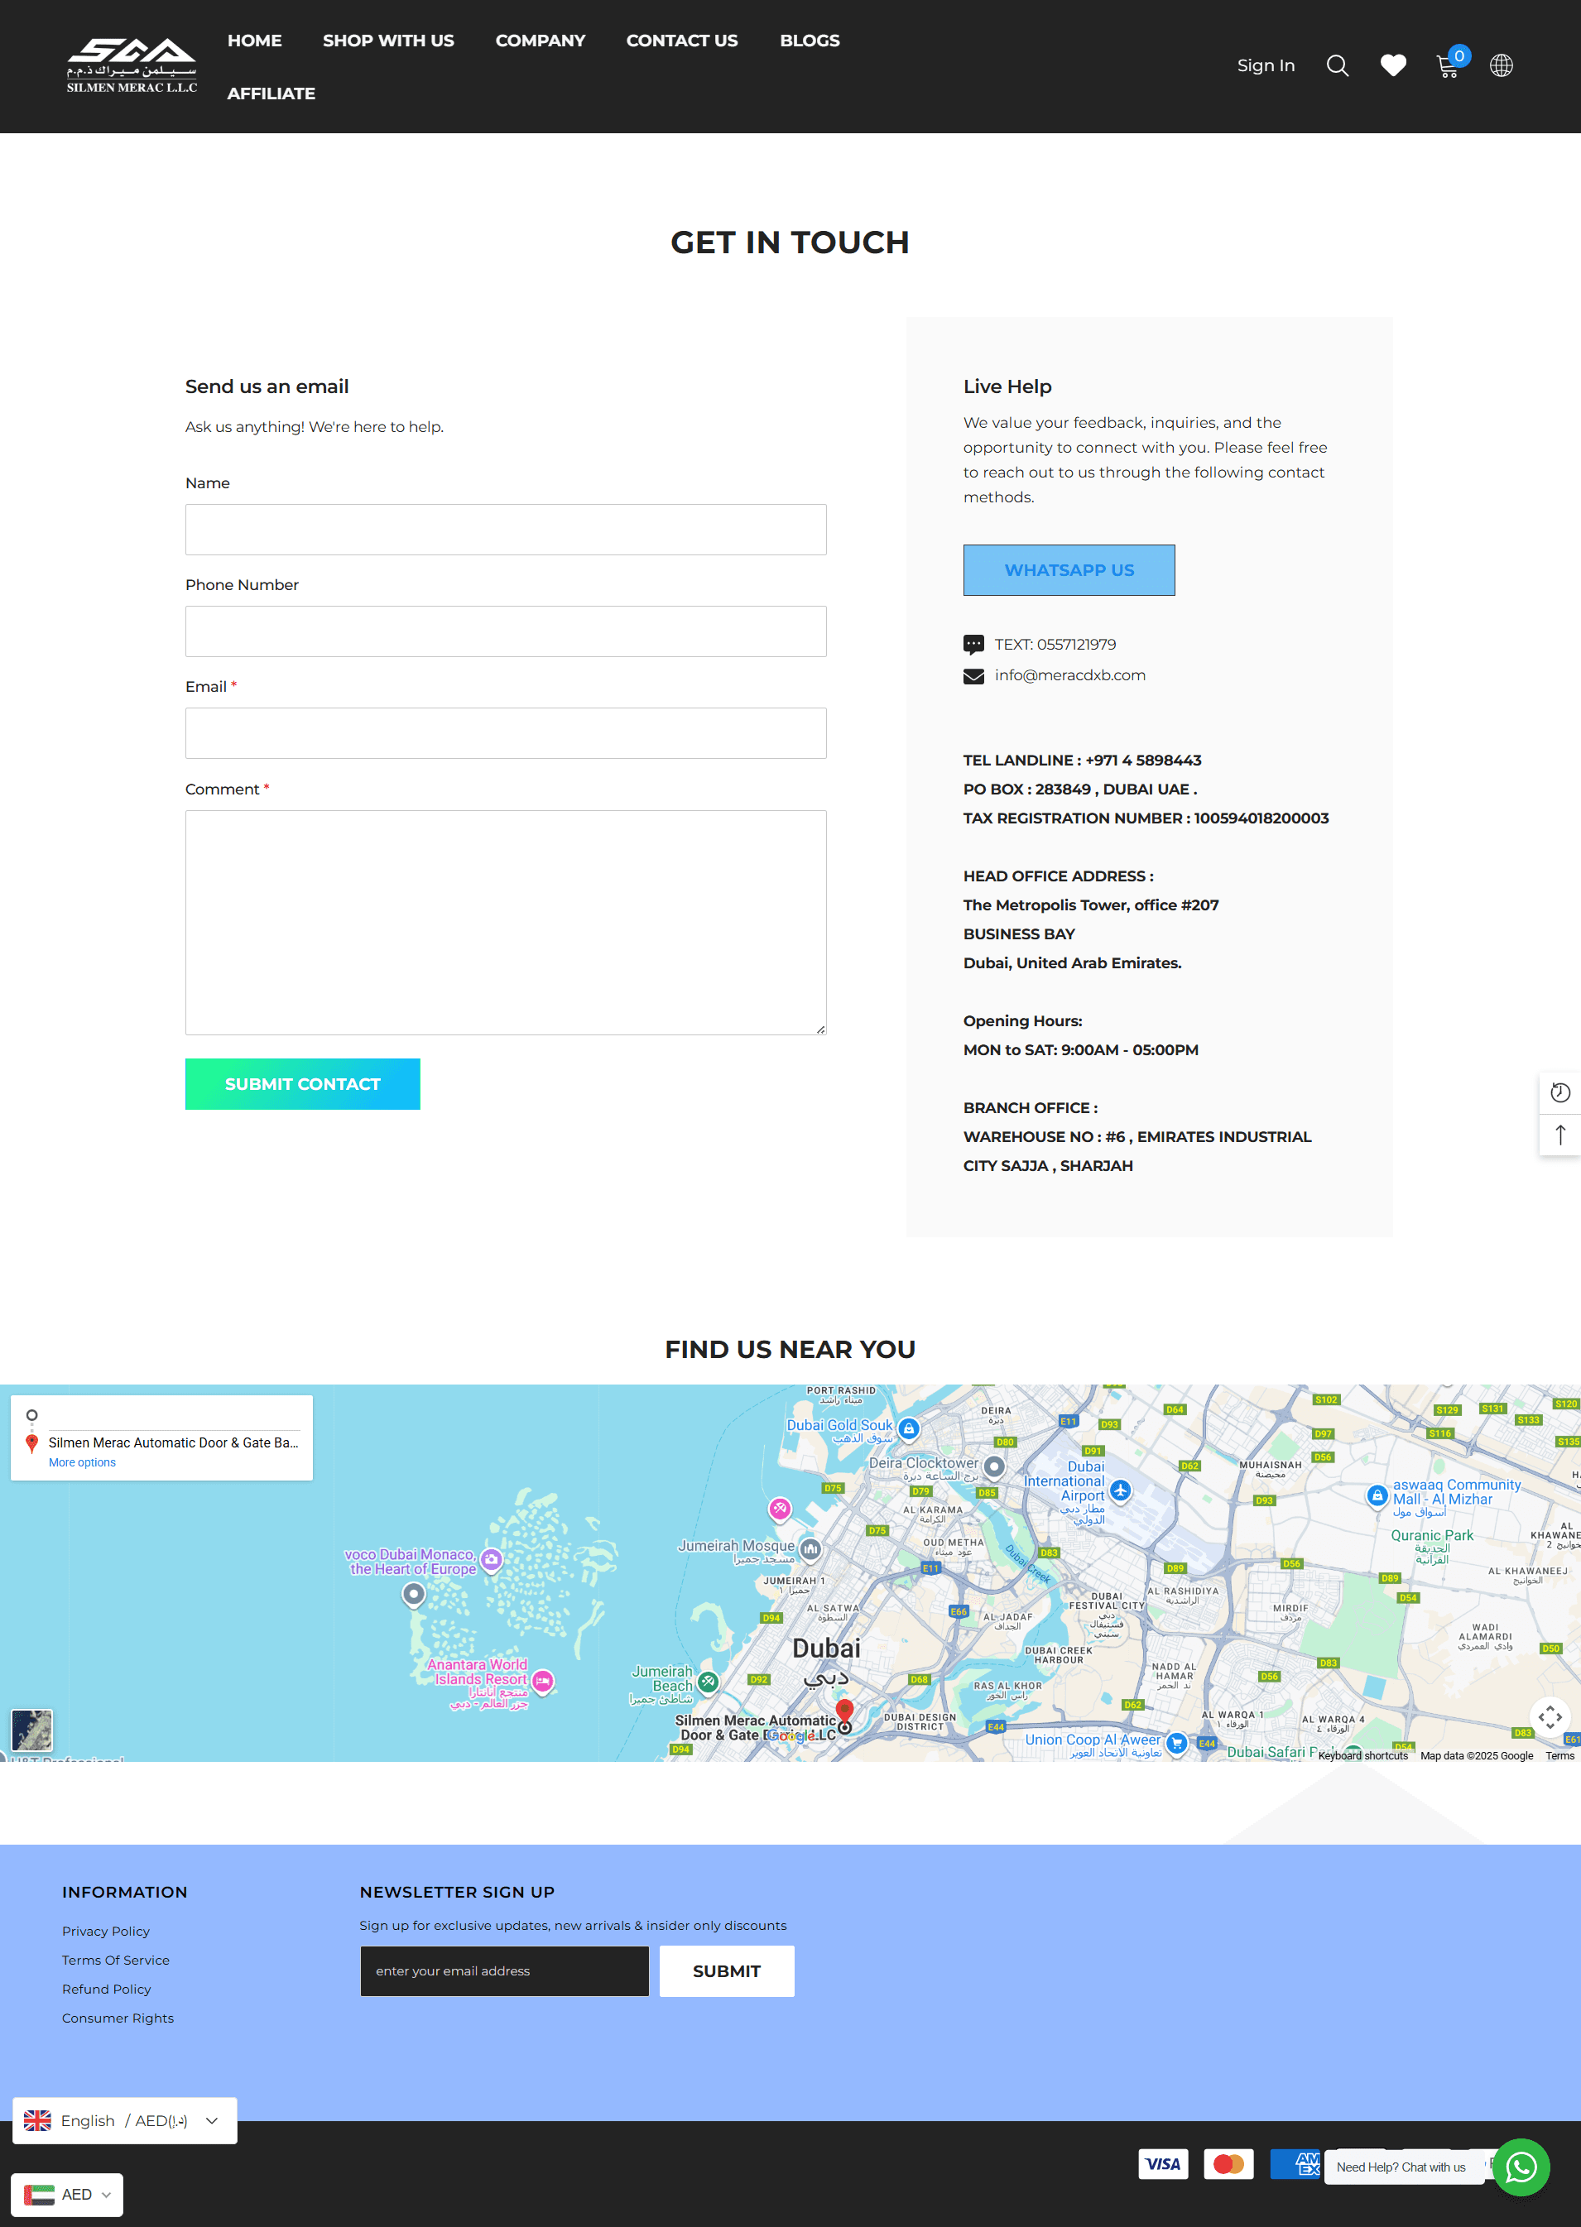Click the SUBMIT CONTACT button
This screenshot has width=1581, height=2227.
[303, 1084]
